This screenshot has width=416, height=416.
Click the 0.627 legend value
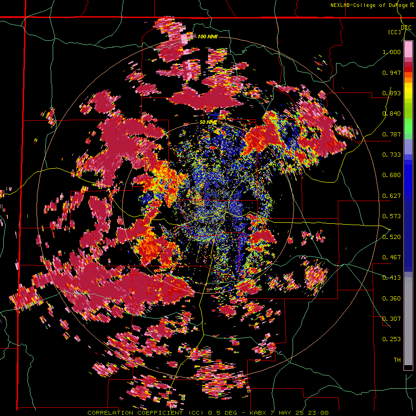tap(392, 196)
